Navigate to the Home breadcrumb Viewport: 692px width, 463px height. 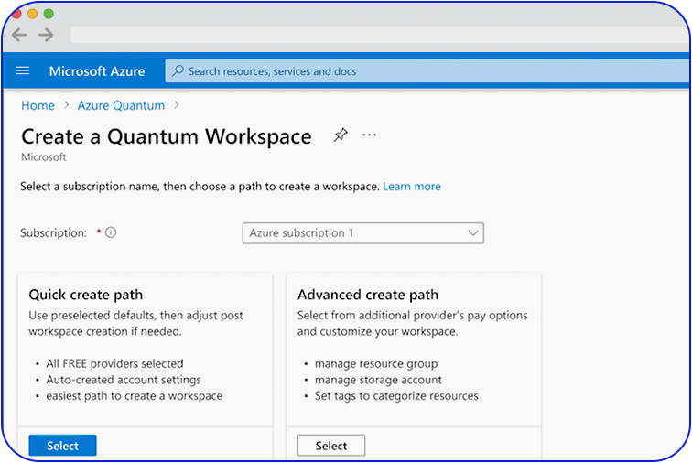coord(38,105)
